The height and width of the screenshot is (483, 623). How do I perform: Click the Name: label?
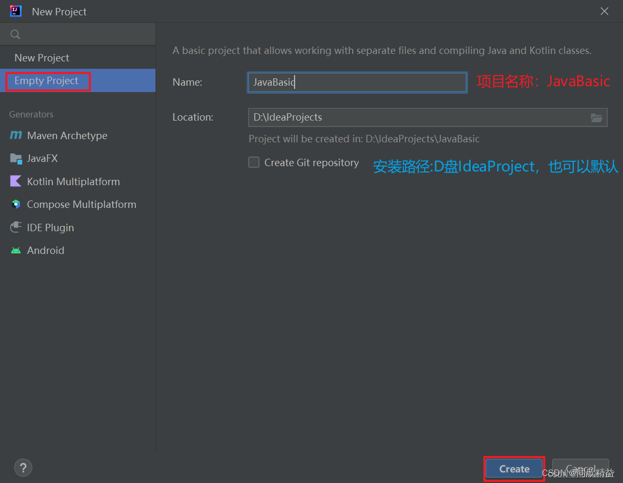point(187,83)
